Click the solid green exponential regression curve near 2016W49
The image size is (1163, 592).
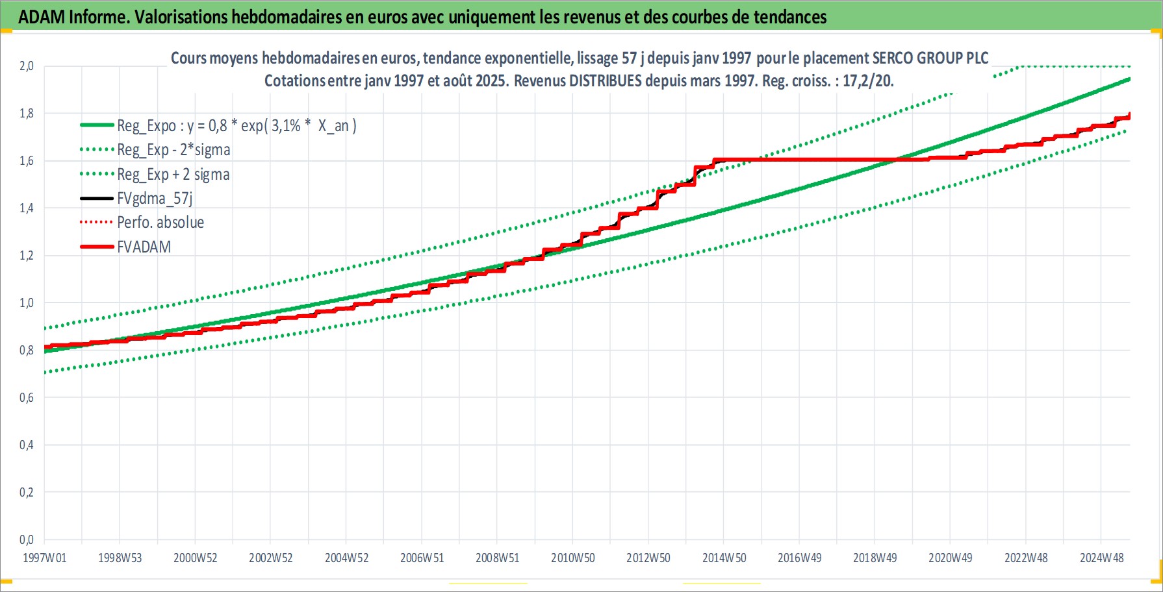799,188
